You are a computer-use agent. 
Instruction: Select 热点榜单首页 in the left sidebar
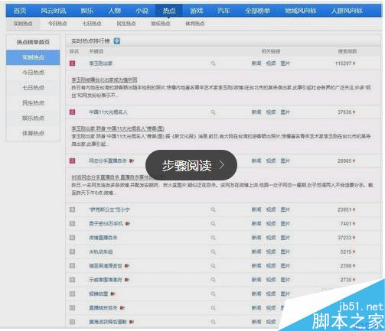[x=33, y=42]
